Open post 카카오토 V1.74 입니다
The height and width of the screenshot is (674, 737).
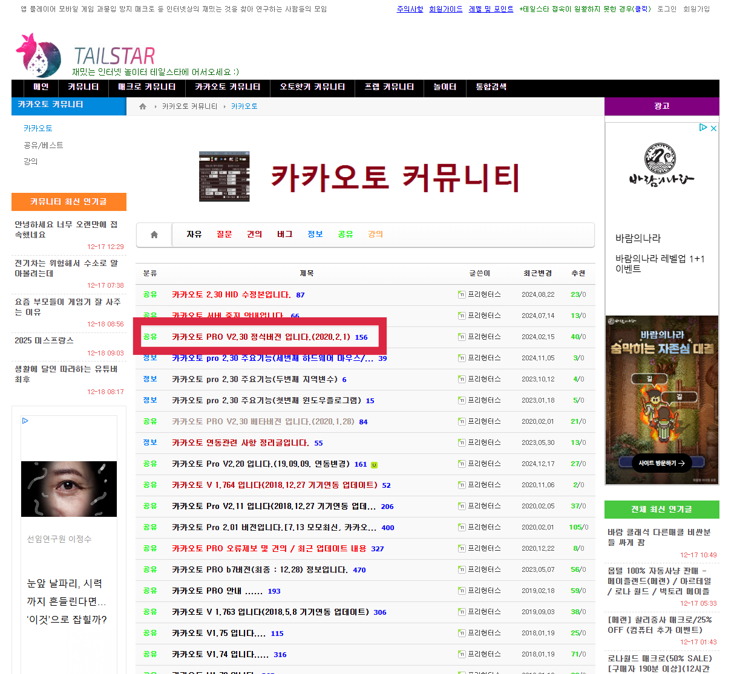pos(220,655)
